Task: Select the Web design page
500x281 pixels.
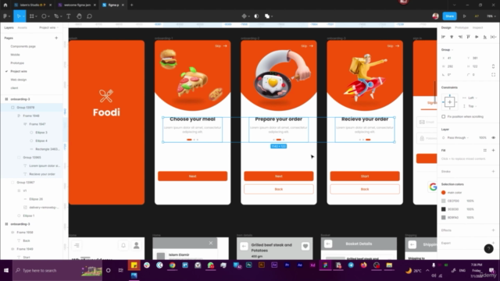Action: click(x=19, y=80)
